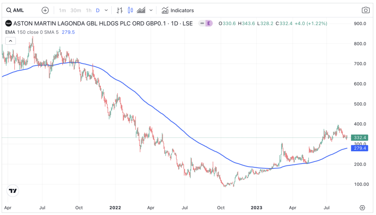Click the 500.0 price axis label
This screenshot has height=215, width=376.
coord(360,104)
